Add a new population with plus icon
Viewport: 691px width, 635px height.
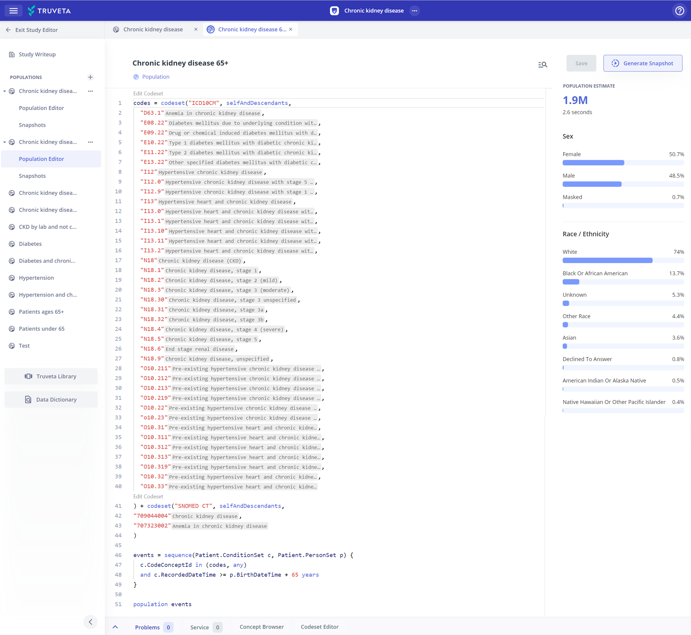(91, 77)
